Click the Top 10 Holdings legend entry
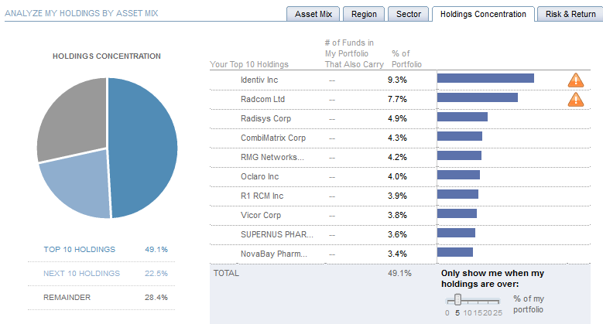The height and width of the screenshot is (324, 603). click(x=79, y=249)
